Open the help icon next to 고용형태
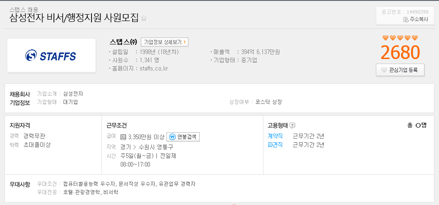 pos(292,125)
